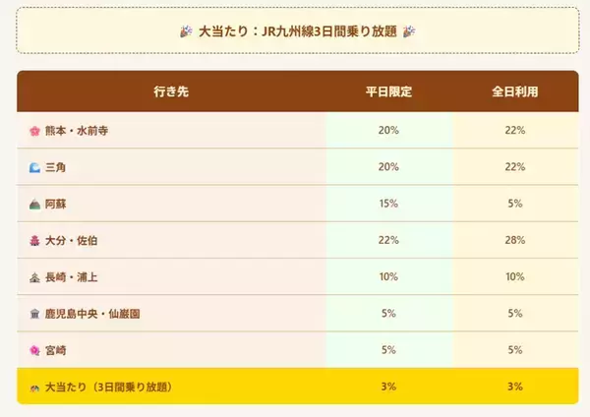Click the 大当たり(3日間乗り放題) row label

pyautogui.click(x=108, y=387)
